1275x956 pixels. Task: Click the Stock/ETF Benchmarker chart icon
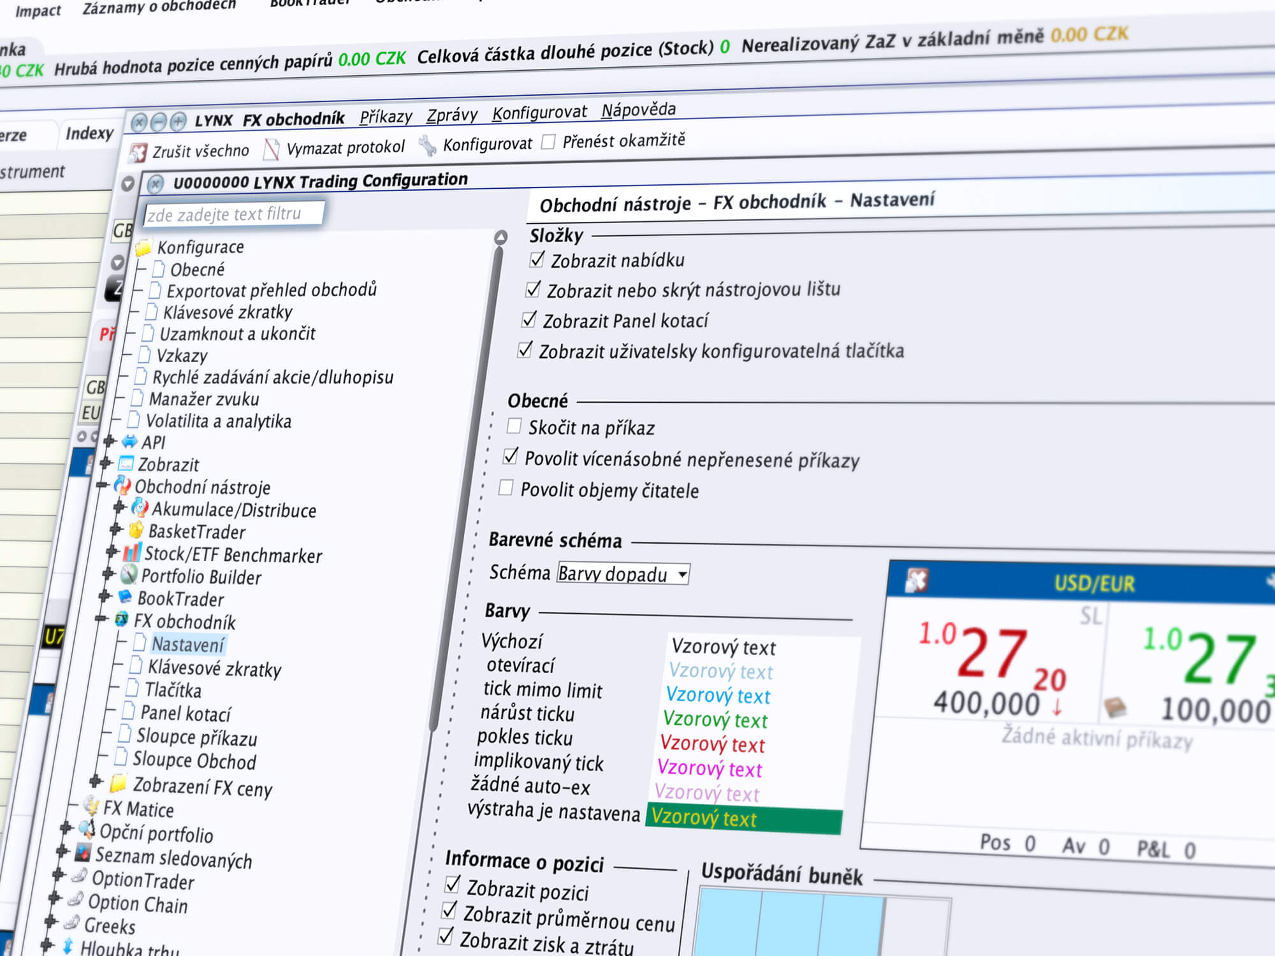pos(132,552)
